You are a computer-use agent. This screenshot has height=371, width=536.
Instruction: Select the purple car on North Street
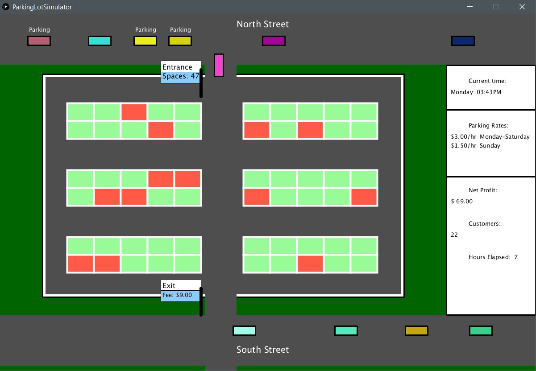pos(274,41)
